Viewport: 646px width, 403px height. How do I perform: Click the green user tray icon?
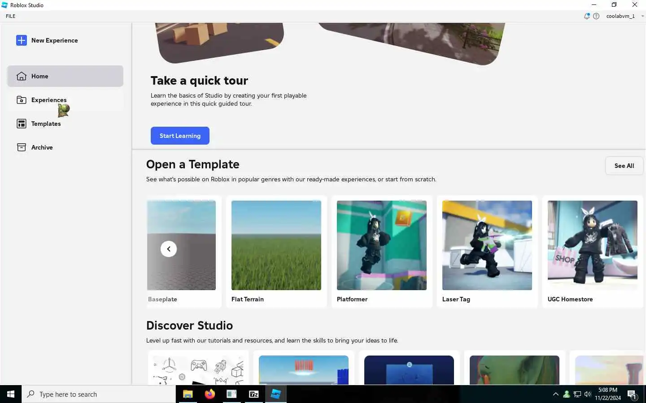point(567,394)
